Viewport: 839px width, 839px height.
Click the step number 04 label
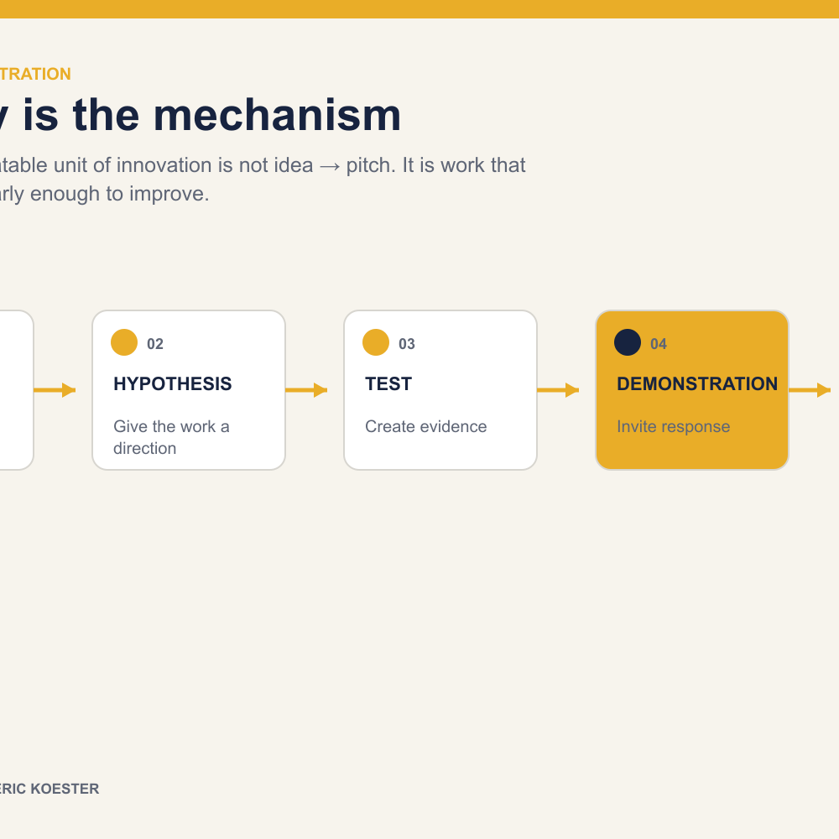coord(659,344)
